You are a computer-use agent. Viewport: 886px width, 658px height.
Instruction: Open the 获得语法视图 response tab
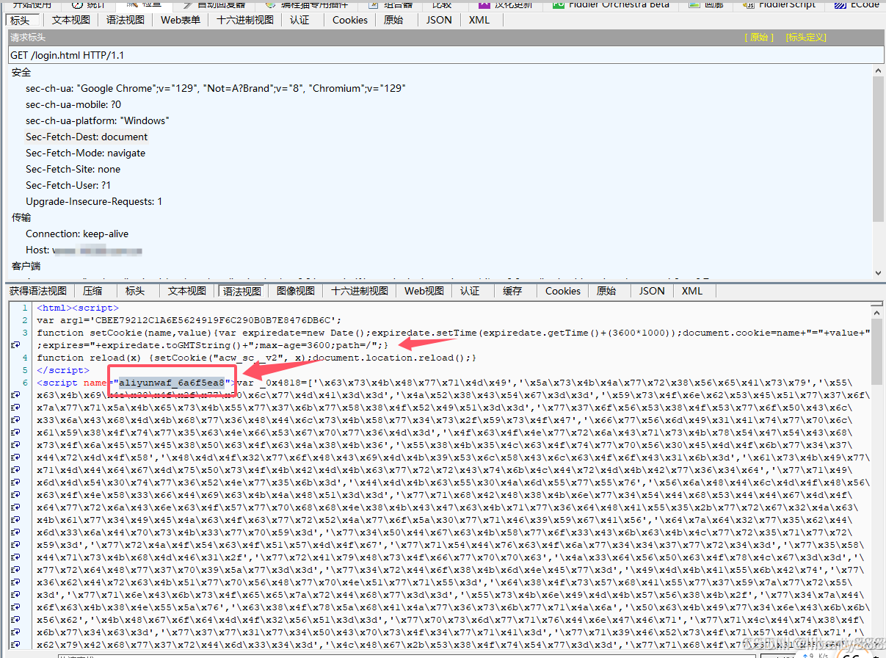(x=37, y=291)
